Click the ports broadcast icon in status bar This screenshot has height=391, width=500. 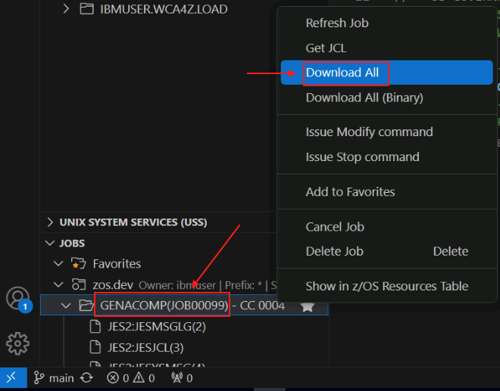coord(177,377)
